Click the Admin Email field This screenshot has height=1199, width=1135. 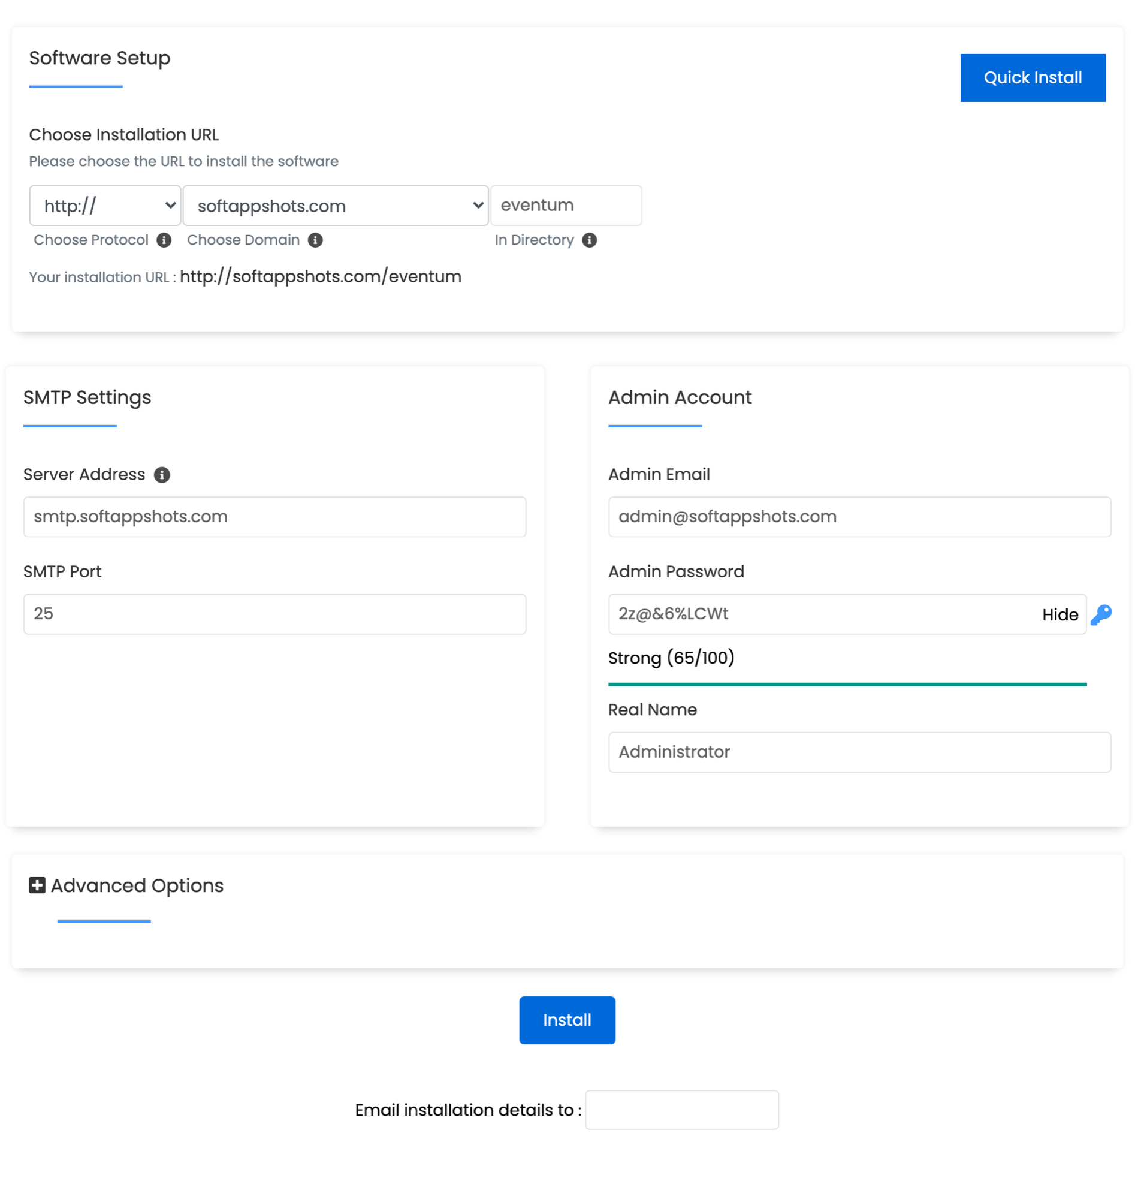(x=859, y=516)
